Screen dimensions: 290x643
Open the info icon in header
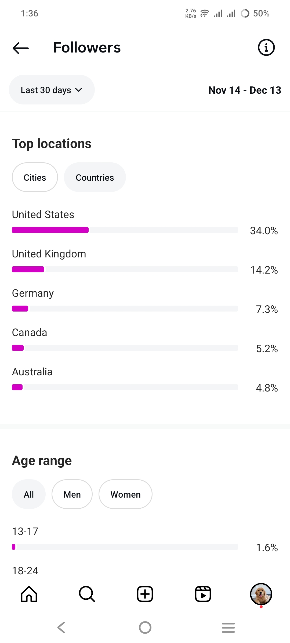click(266, 48)
